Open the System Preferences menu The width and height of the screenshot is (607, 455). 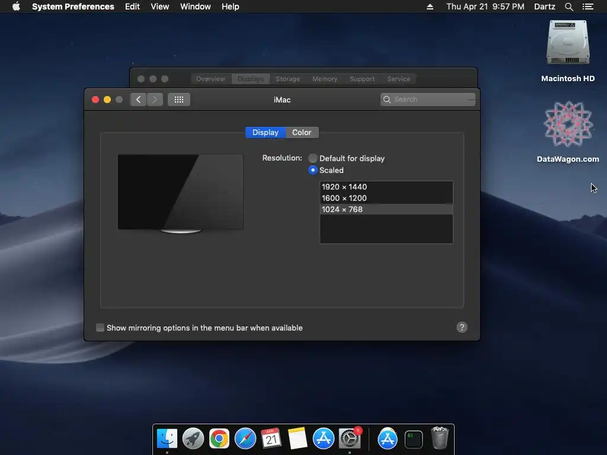coord(73,7)
